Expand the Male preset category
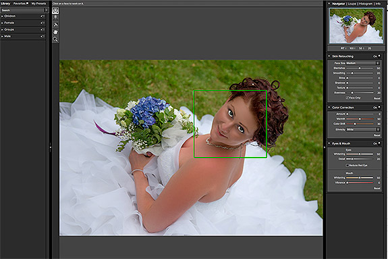388x259 pixels. coord(2,37)
